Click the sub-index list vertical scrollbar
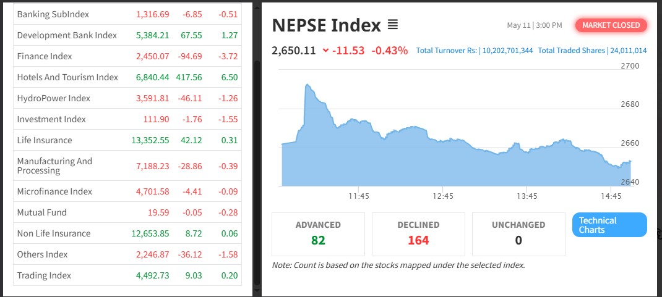The height and width of the screenshot is (297, 662). (257, 167)
